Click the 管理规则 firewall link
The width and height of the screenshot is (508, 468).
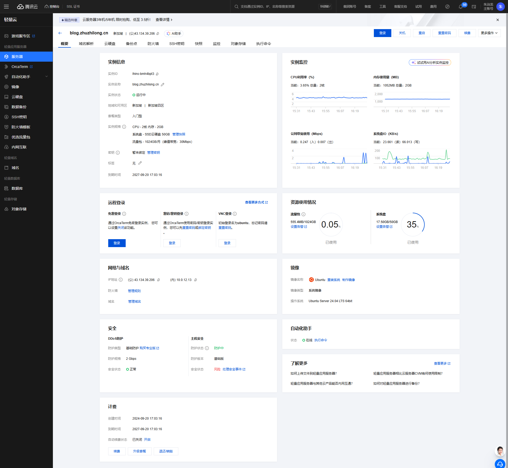(134, 291)
